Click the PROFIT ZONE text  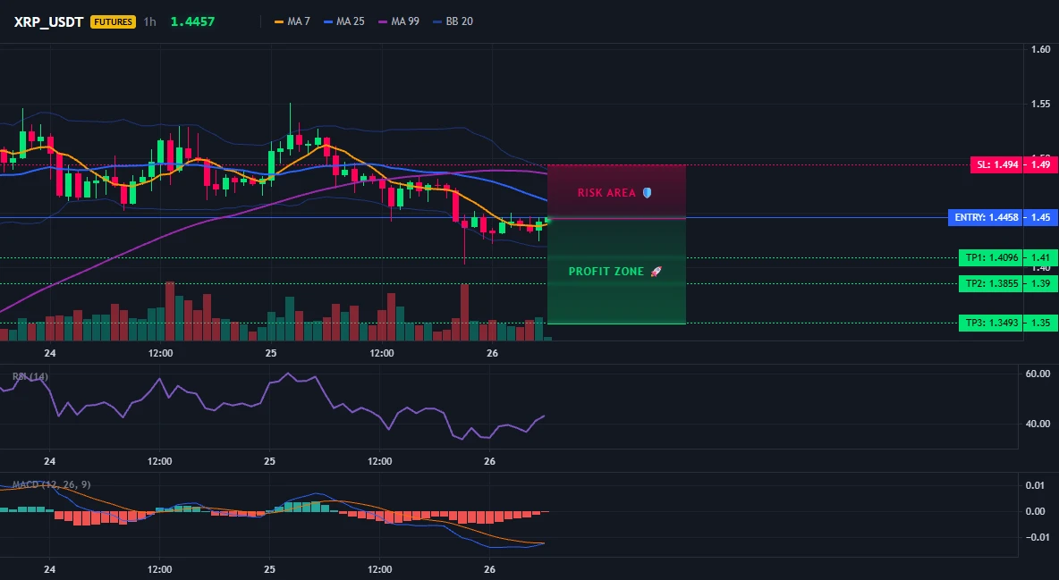tap(606, 272)
